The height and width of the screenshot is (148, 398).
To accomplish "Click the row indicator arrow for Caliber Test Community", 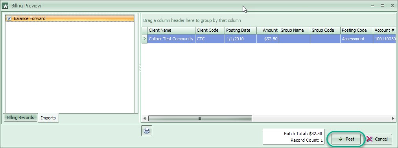I will click(x=144, y=39).
